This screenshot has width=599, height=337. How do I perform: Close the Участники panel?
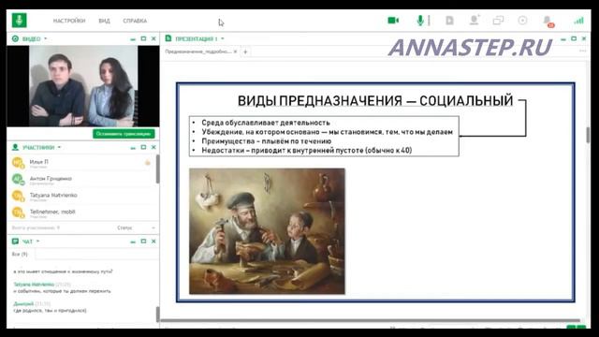tap(153, 147)
